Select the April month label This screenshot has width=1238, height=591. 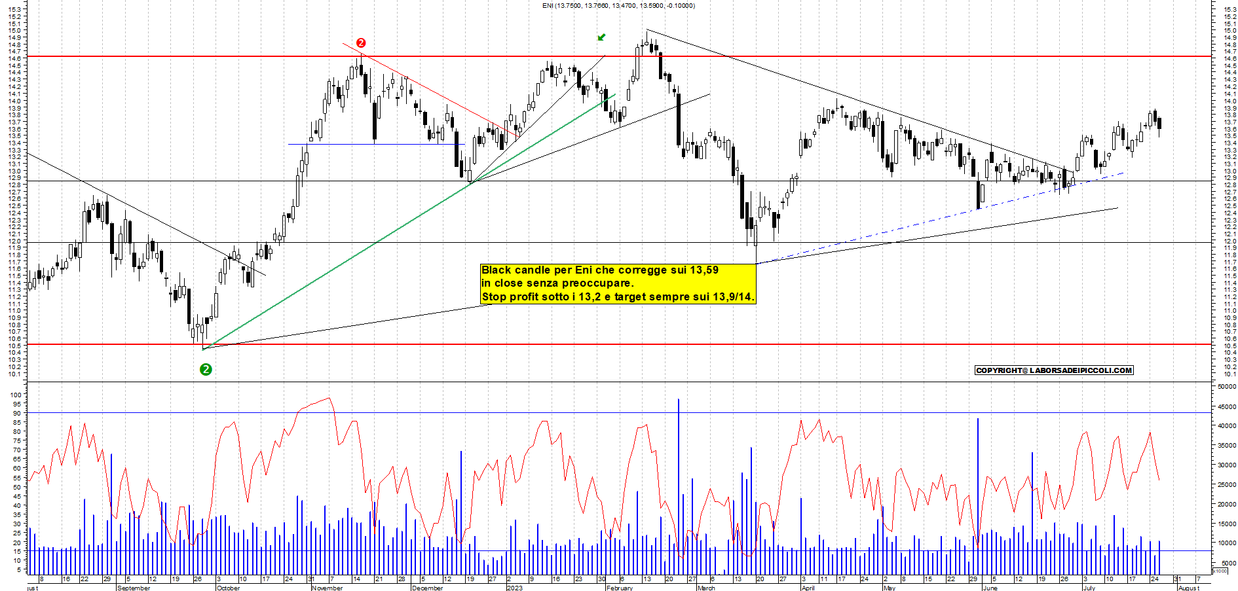pyautogui.click(x=808, y=588)
